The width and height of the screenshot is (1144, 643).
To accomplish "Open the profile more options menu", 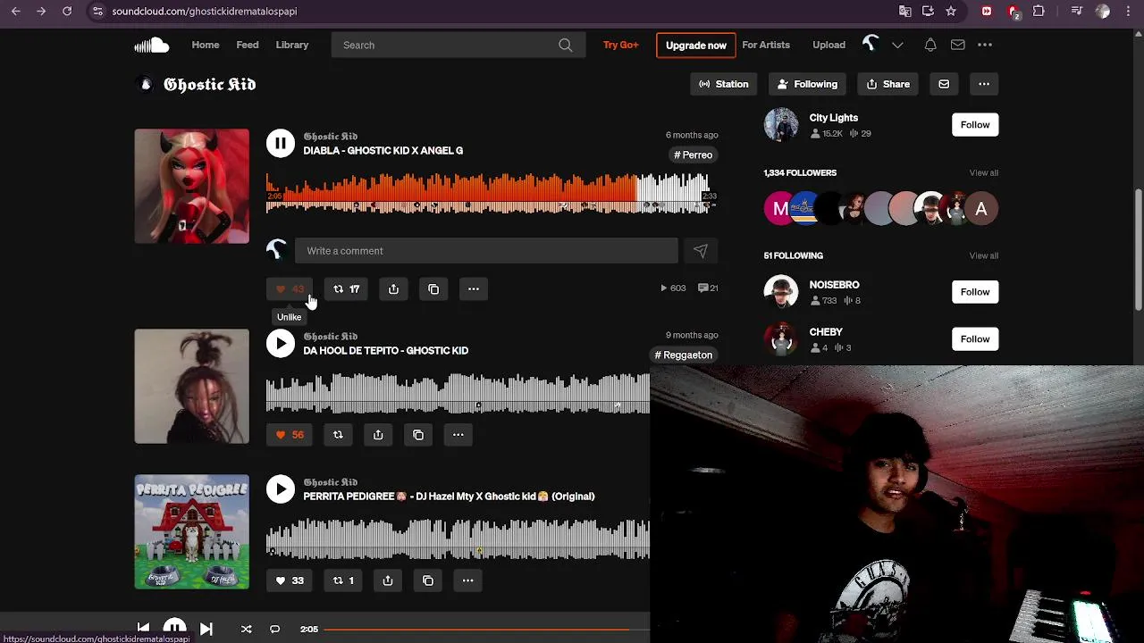I will pyautogui.click(x=984, y=84).
